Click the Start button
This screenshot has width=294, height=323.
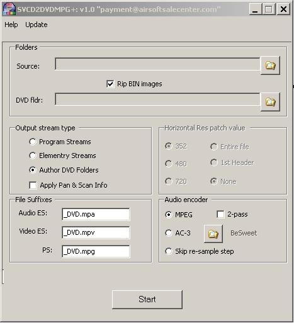coord(147,300)
